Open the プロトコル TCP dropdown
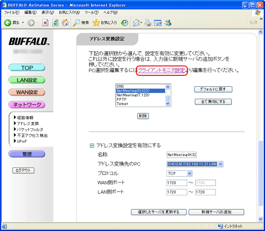265x231 pixels. tap(179, 173)
